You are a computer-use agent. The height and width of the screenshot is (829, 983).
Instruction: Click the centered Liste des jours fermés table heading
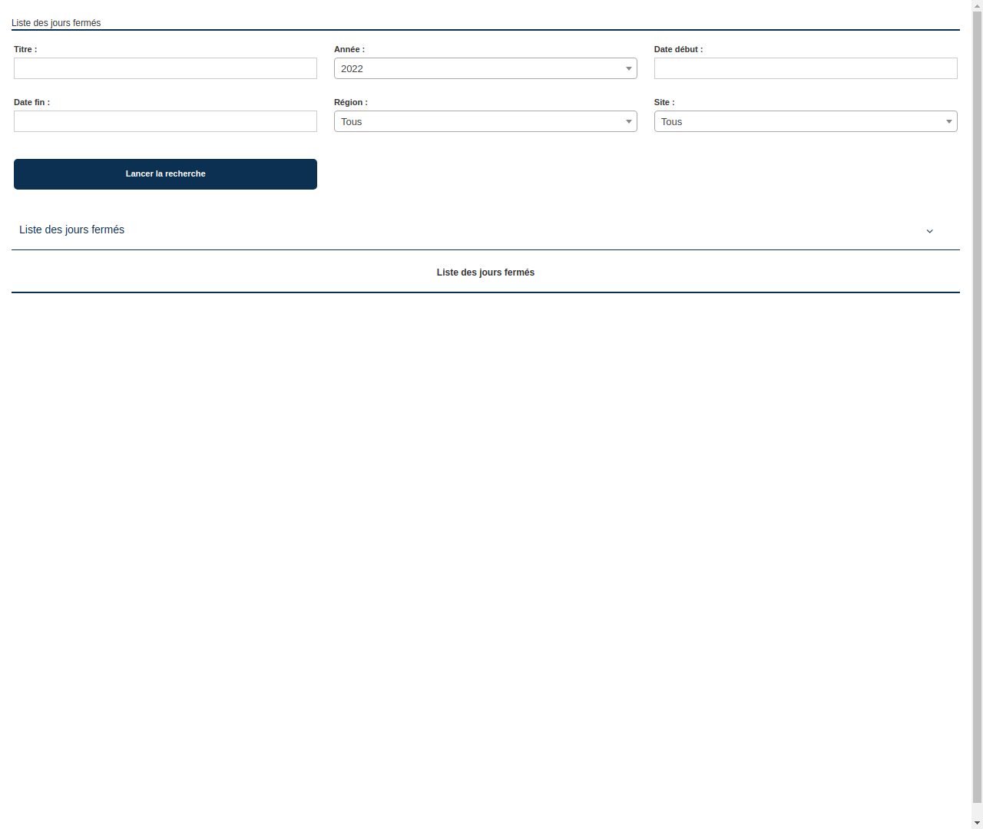click(485, 272)
